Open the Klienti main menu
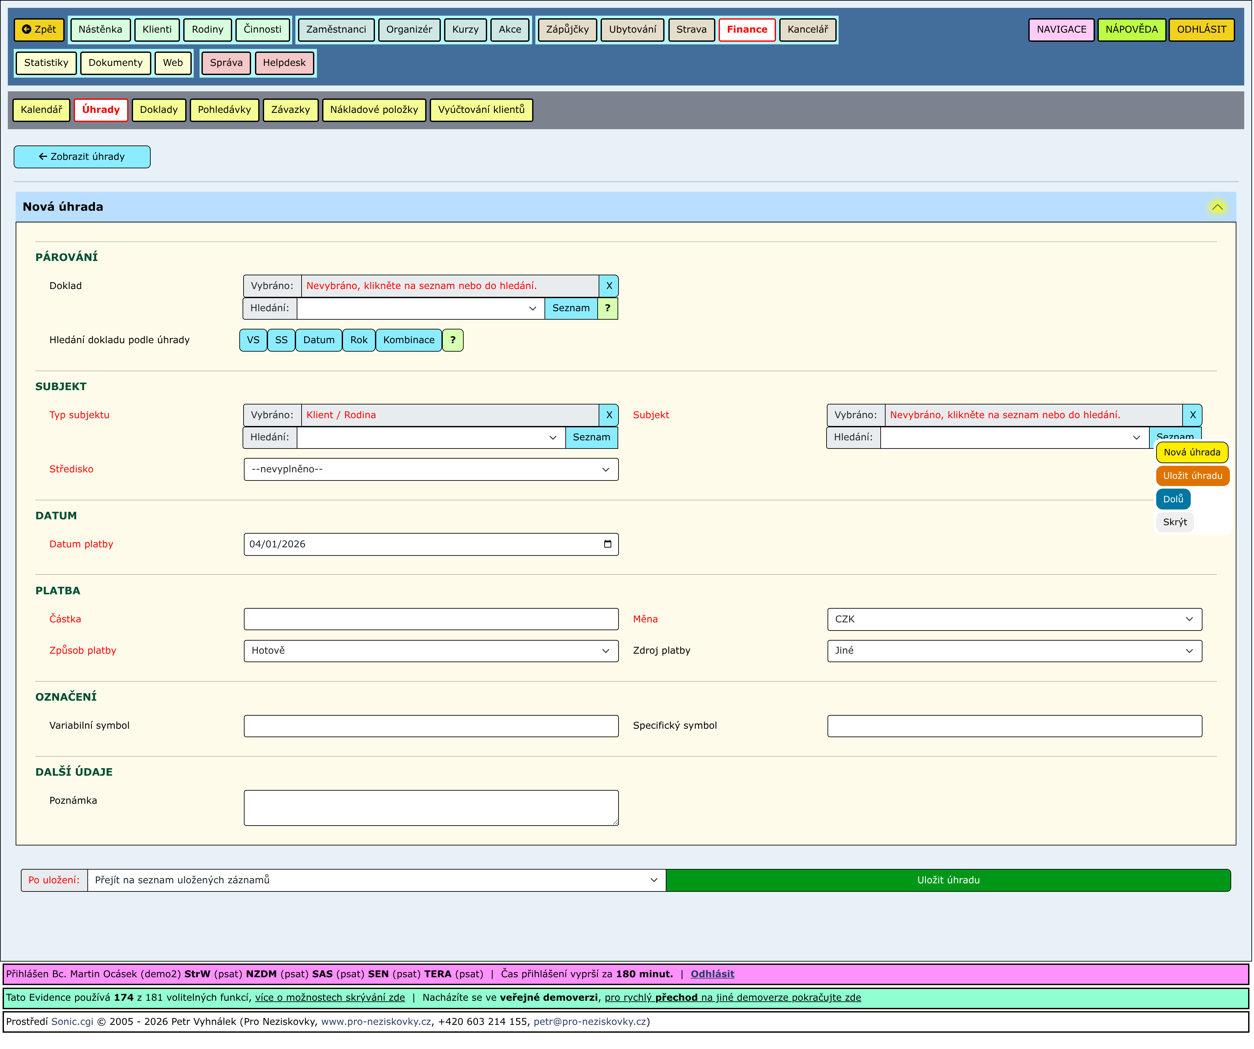Viewport: 1254px width, 1049px height. coord(157,29)
